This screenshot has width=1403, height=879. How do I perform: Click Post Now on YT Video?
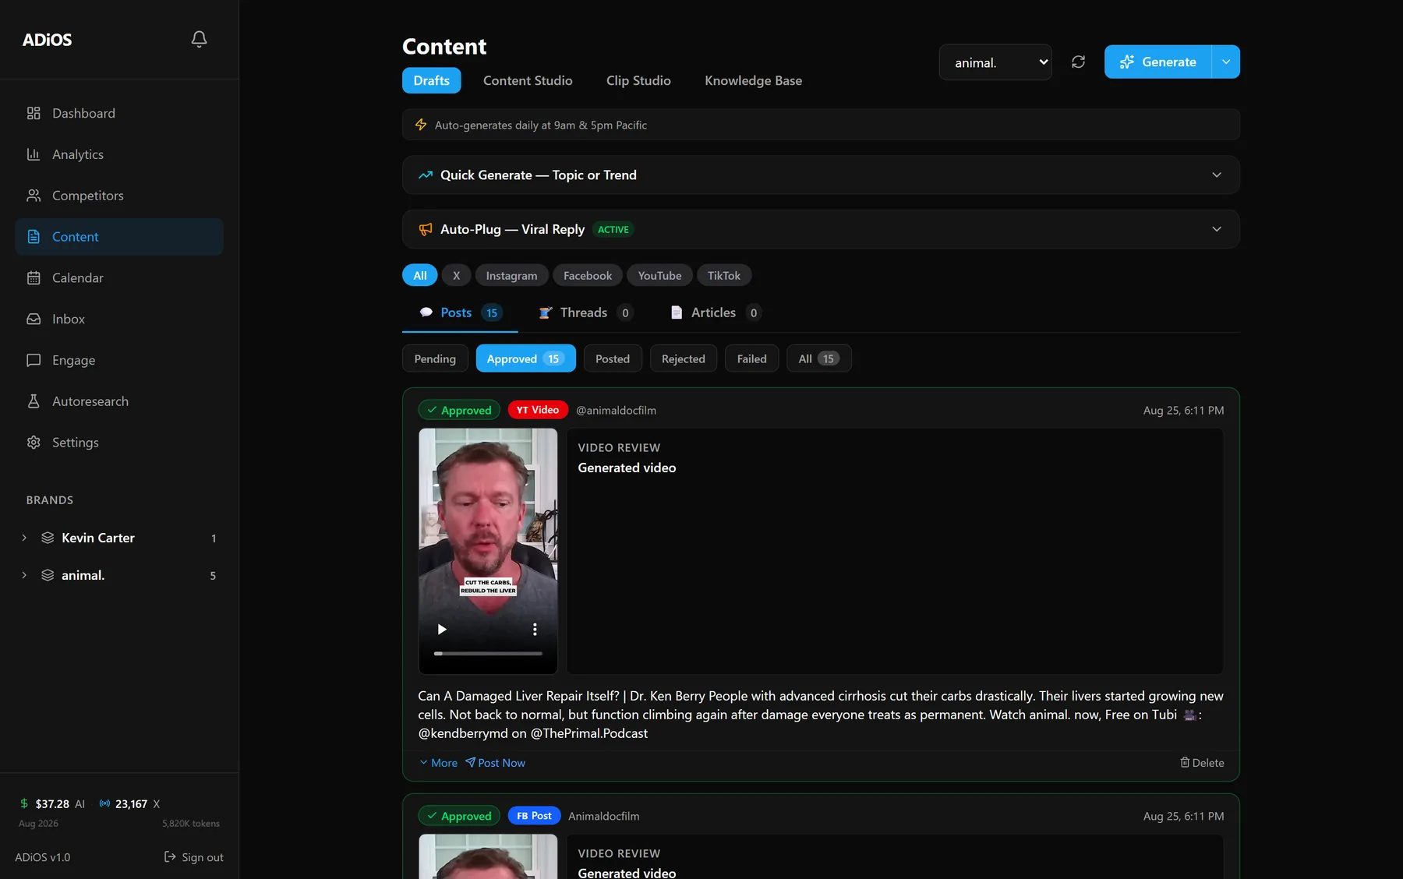tap(496, 762)
